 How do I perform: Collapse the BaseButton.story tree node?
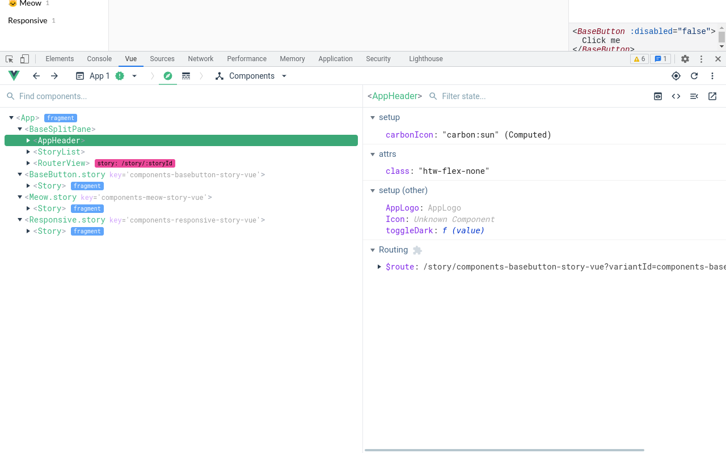pos(19,174)
